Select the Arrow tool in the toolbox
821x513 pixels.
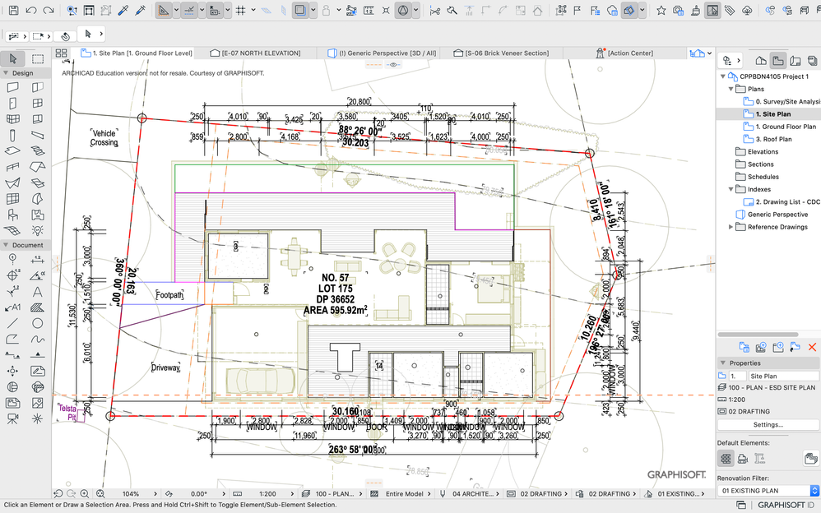(x=12, y=58)
